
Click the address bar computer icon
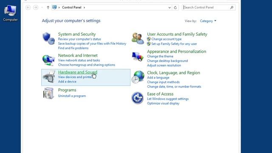click(54, 7)
